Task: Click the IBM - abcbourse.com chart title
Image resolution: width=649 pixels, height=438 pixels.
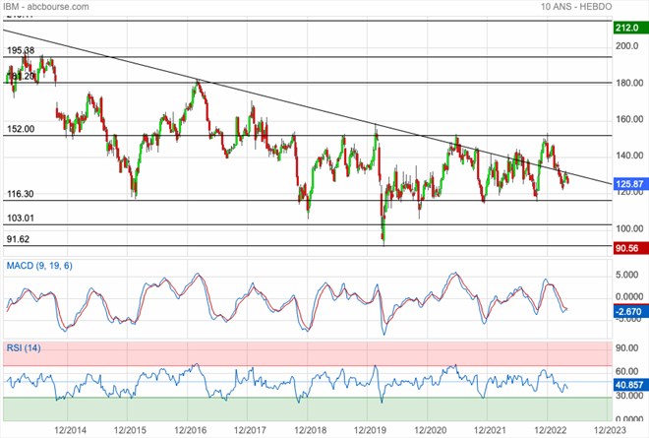Action: [46, 7]
